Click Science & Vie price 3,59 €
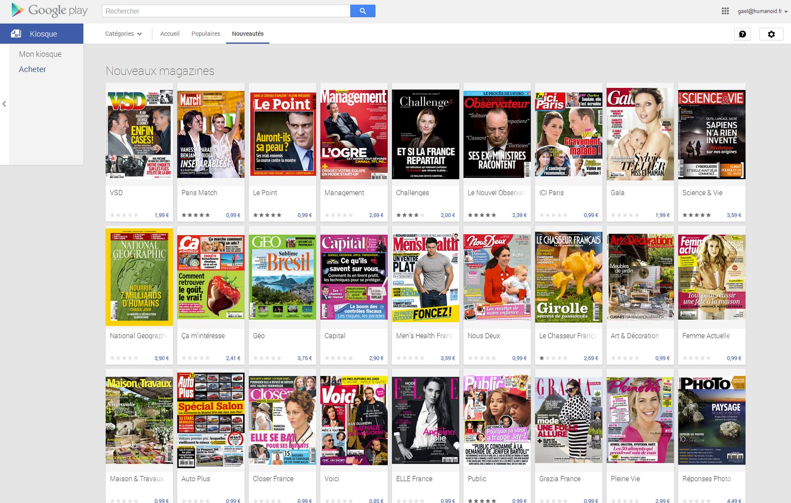The image size is (791, 503). point(734,215)
